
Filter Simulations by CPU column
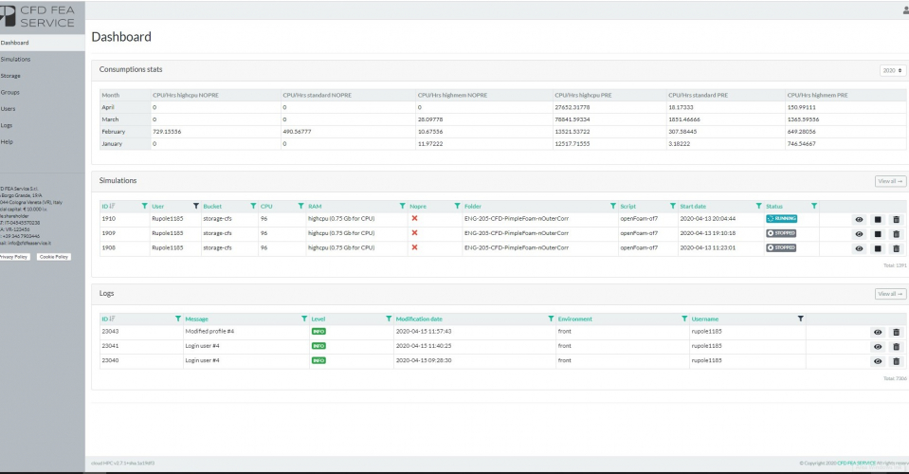pyautogui.click(x=300, y=206)
